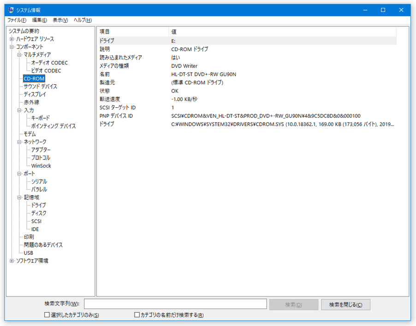
Task: Select ポート tree item
Action: pos(29,174)
